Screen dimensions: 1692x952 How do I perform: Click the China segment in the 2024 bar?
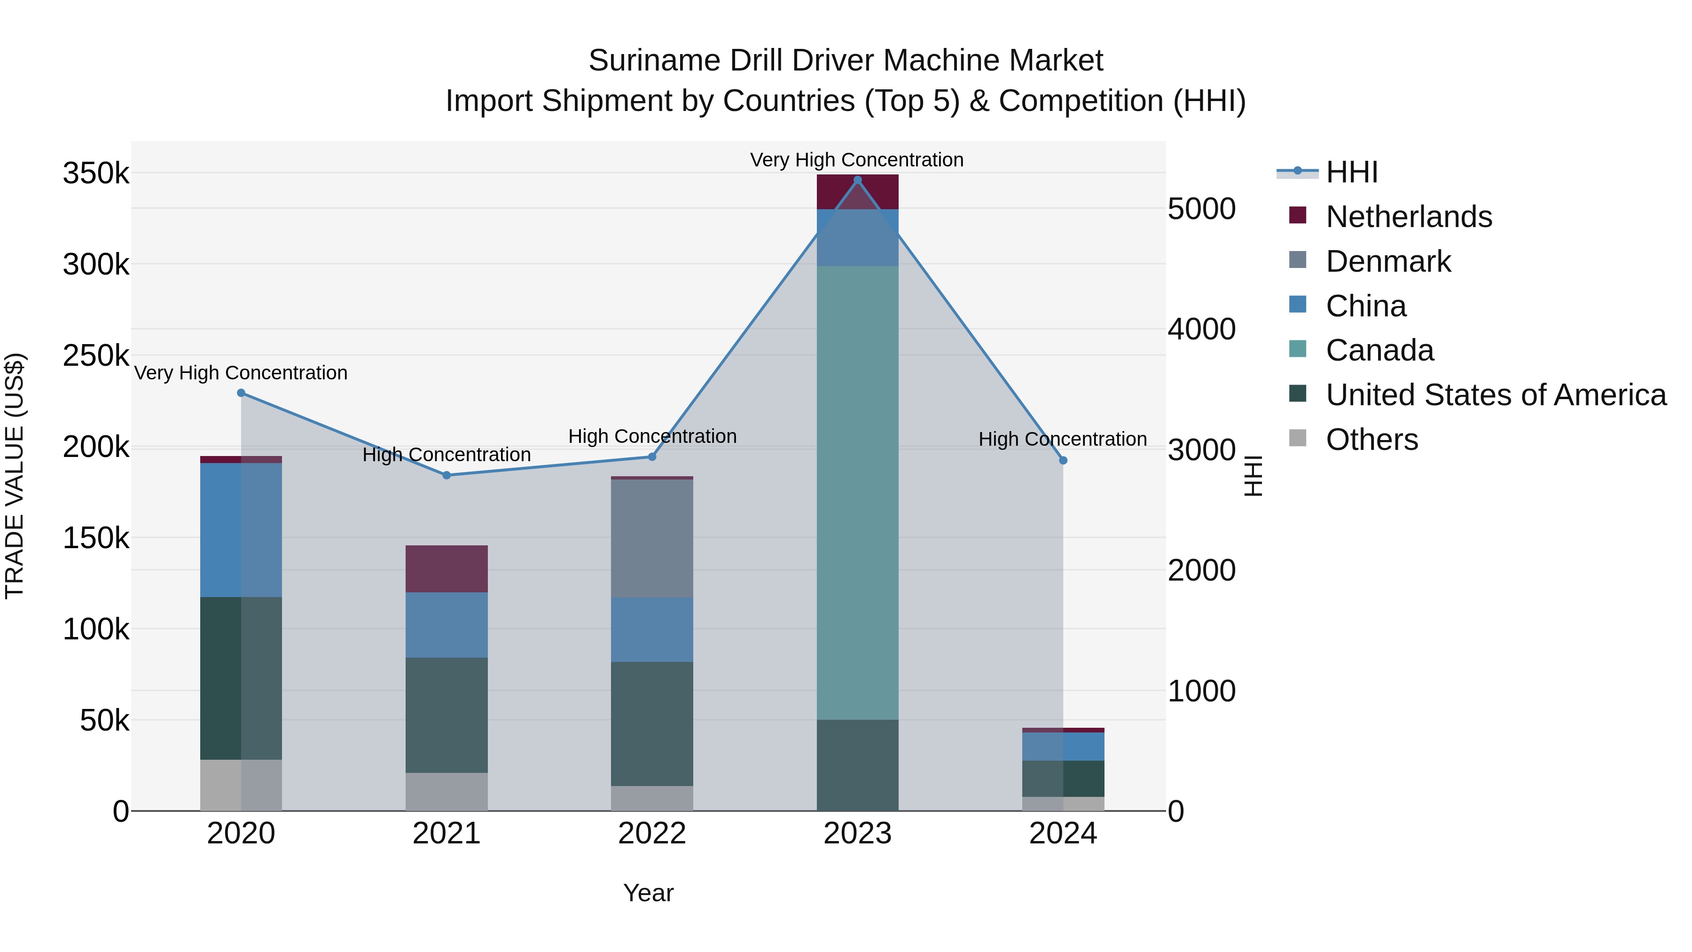1064,747
